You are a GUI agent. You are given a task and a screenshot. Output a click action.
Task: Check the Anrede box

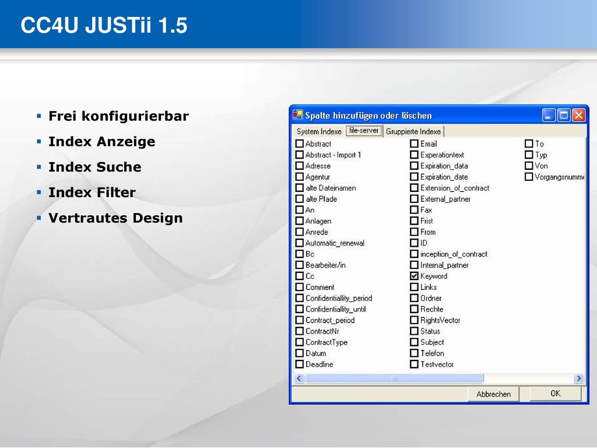[x=300, y=232]
